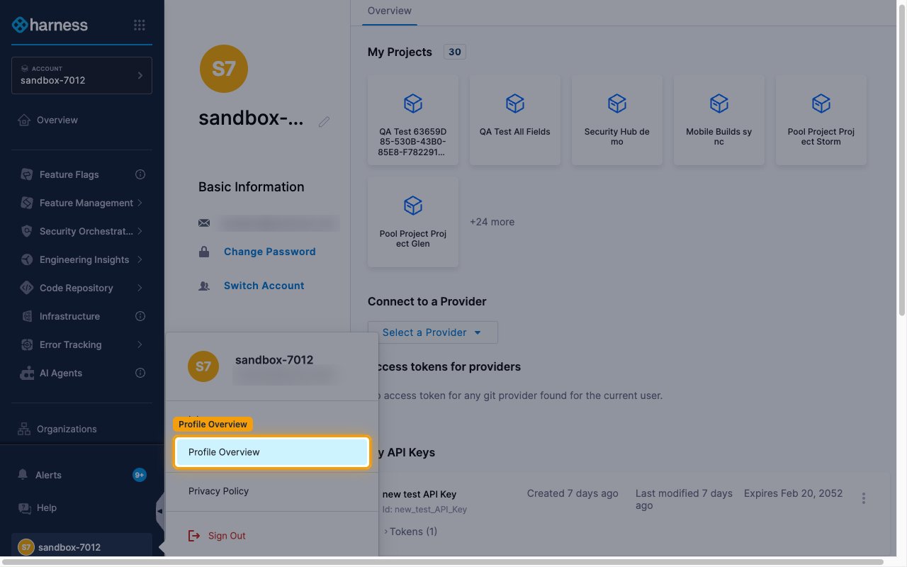Viewport: 907px width, 567px height.
Task: Click the Harness logo
Action: 50,25
